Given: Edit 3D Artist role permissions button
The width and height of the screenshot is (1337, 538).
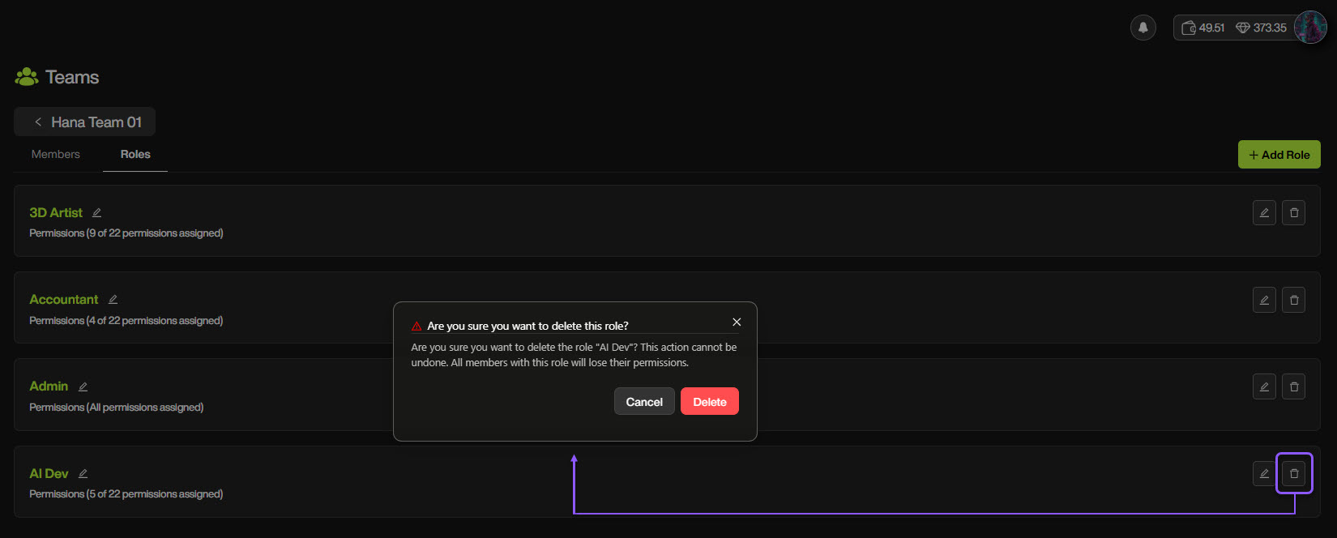Looking at the screenshot, I should pyautogui.click(x=1264, y=213).
